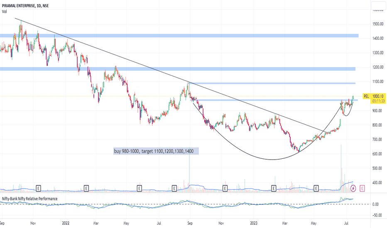Viewport: 387px width, 228px height.
Task: Click the 800.00 price axis label
Action: pos(378,125)
